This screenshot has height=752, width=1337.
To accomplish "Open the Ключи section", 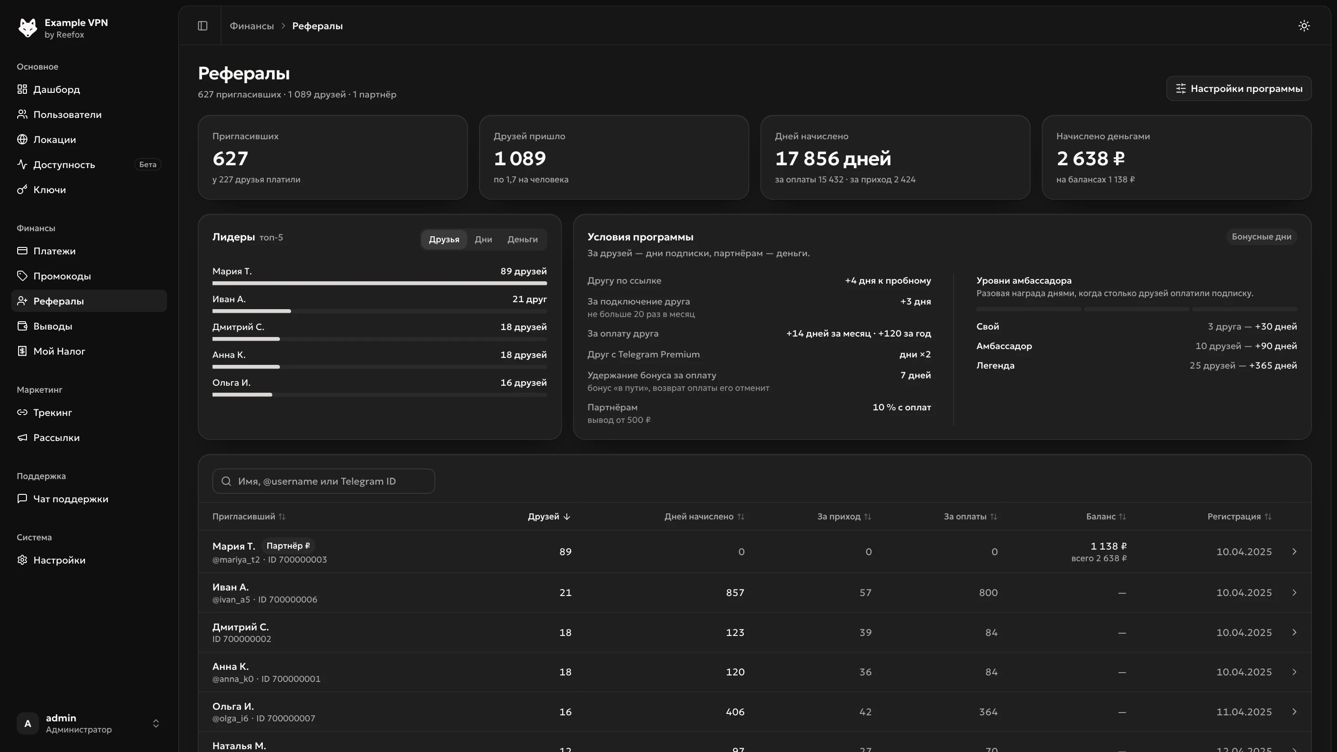I will click(89, 189).
